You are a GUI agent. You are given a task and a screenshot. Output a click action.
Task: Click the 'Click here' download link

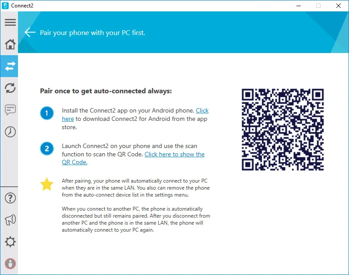pyautogui.click(x=202, y=111)
